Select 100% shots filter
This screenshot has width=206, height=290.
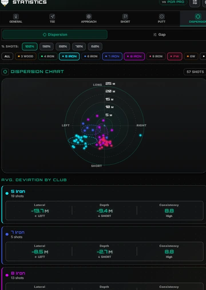tap(30, 46)
